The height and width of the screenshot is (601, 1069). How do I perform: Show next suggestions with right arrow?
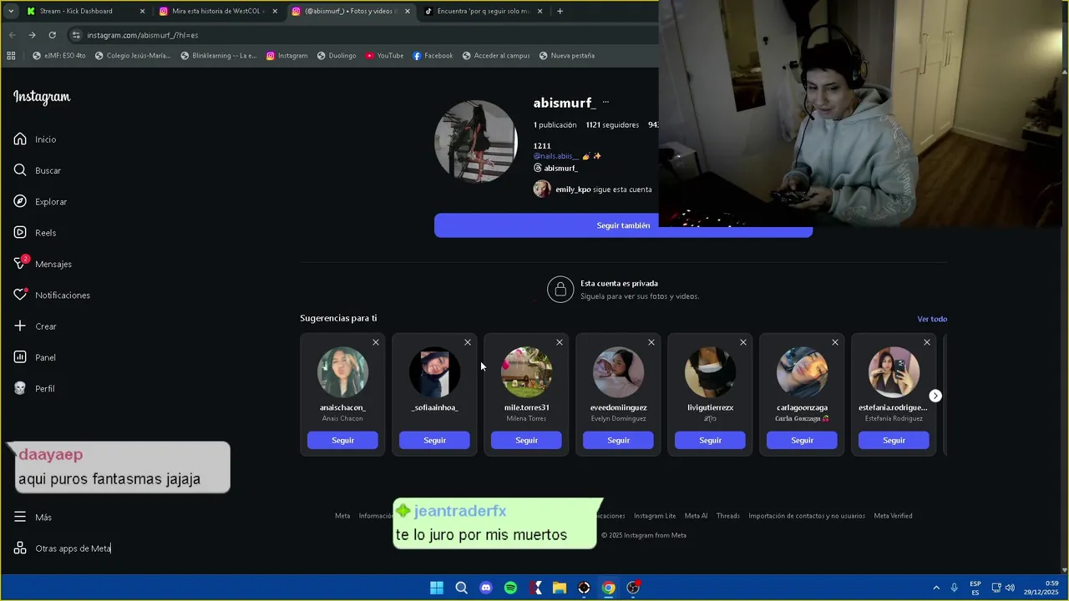[935, 396]
